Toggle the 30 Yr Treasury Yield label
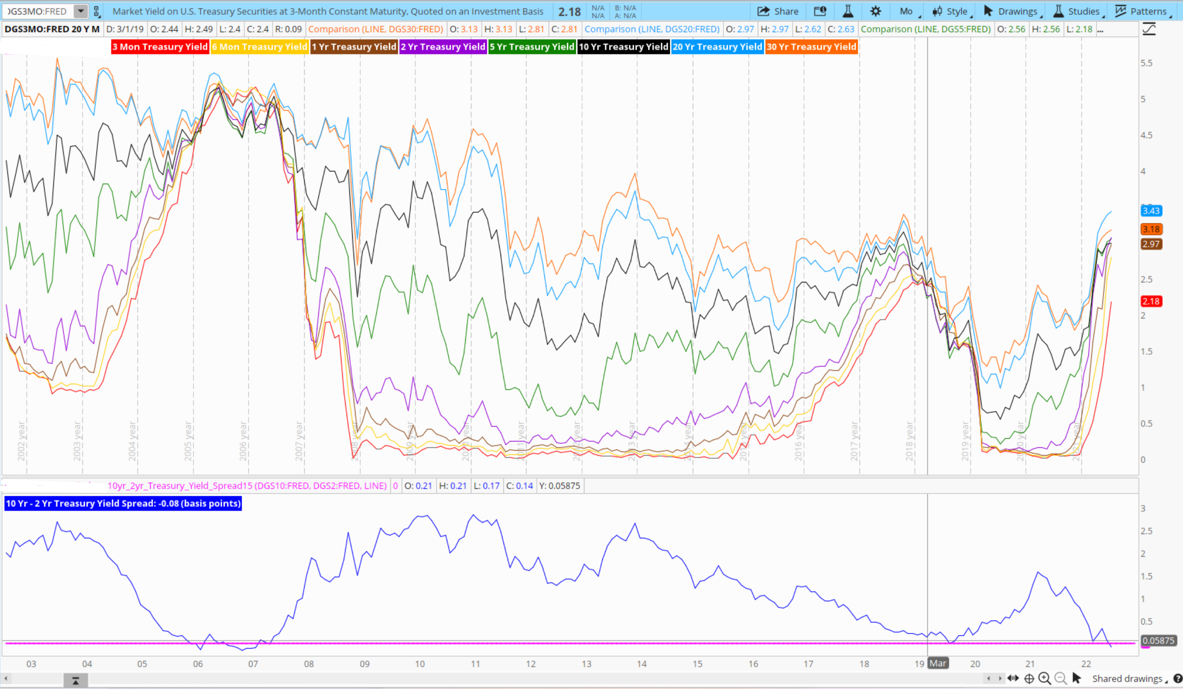 pos(811,47)
